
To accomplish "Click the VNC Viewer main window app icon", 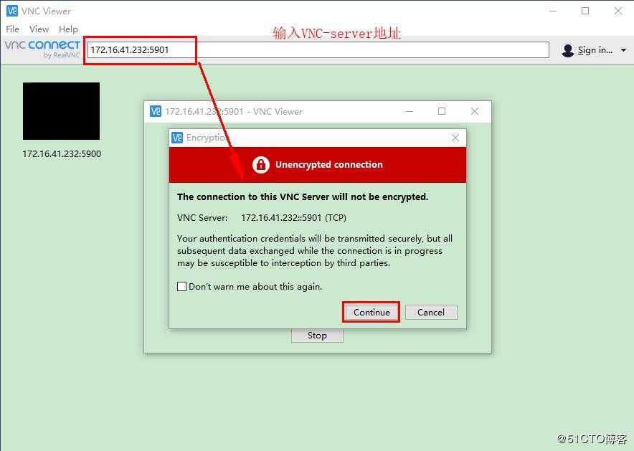I will (x=12, y=11).
